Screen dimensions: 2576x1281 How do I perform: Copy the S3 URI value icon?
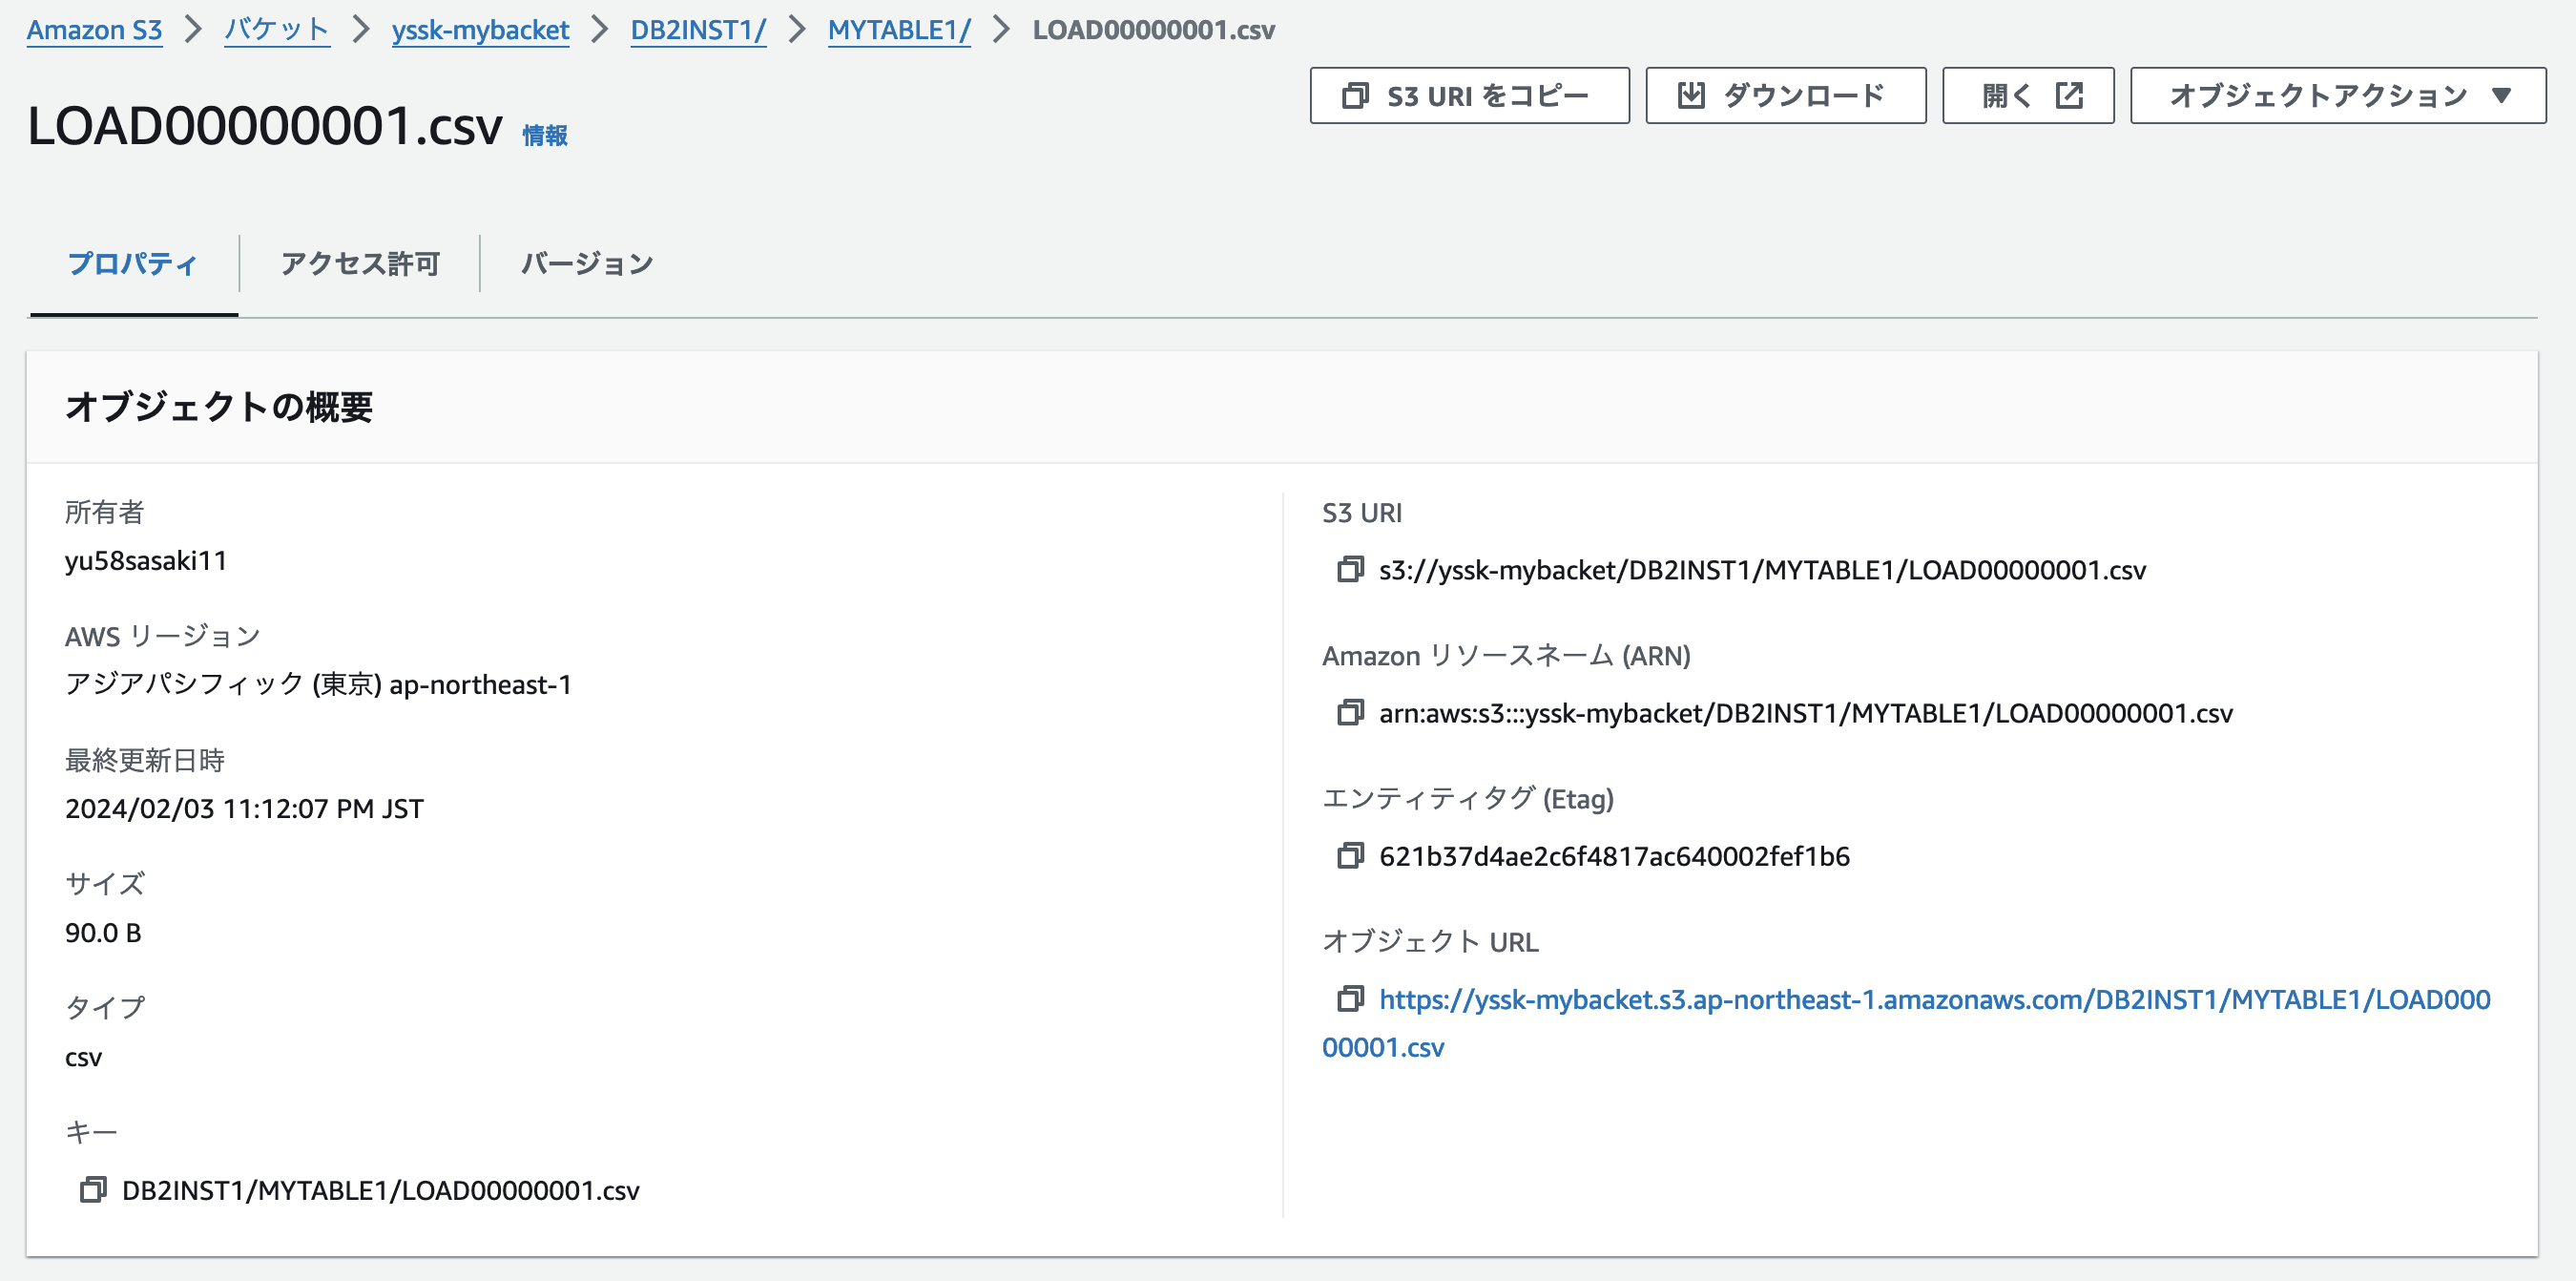click(x=1350, y=570)
